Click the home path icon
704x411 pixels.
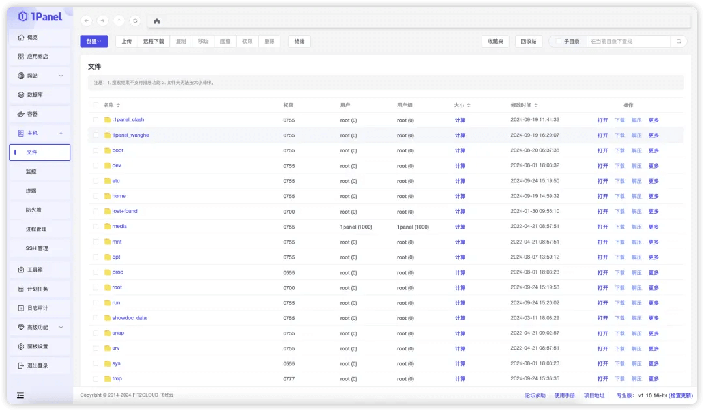(156, 21)
